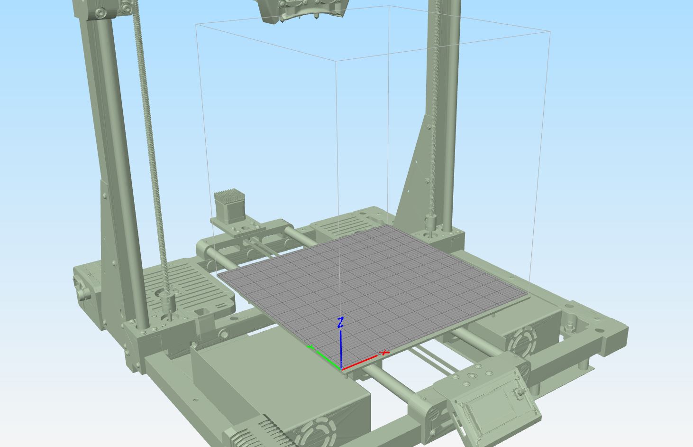Select the round knob on the left motor housing
This screenshot has height=447, width=693.
pos(84,294)
